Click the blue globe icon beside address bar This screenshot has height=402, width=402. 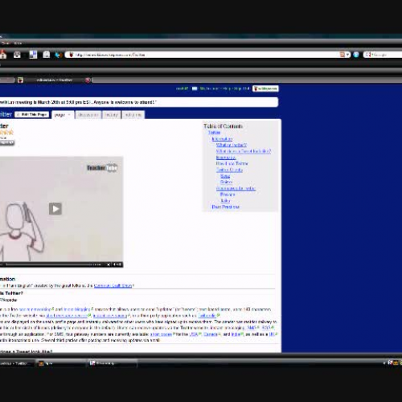(356, 55)
